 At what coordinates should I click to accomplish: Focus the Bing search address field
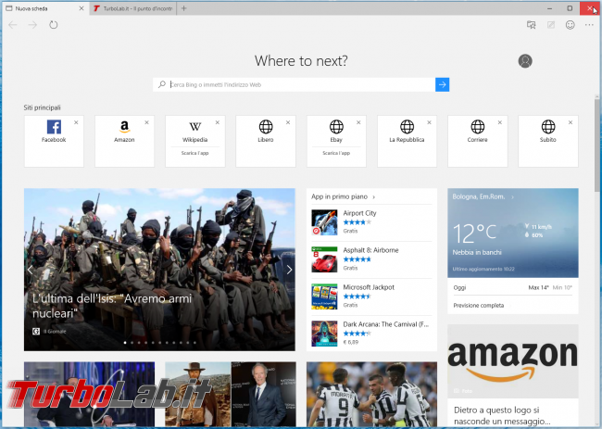(295, 84)
